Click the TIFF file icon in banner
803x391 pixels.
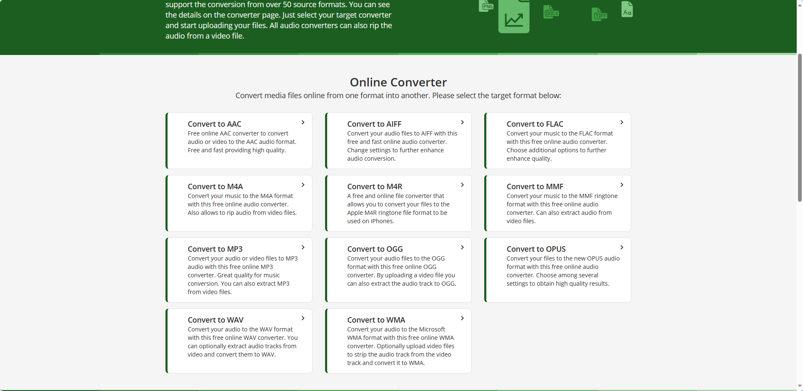pos(599,15)
